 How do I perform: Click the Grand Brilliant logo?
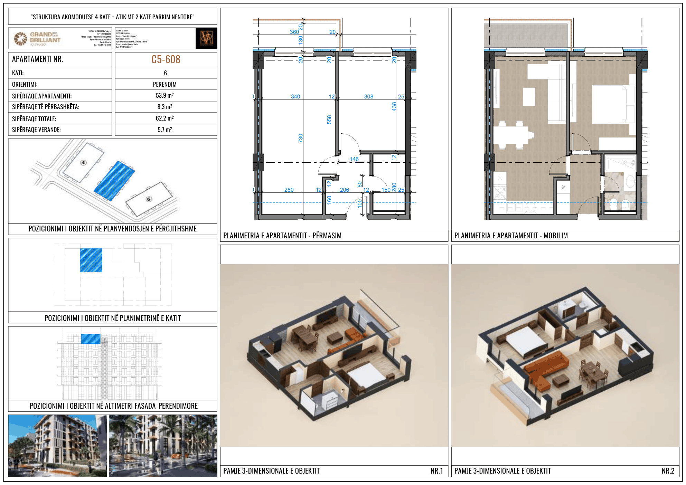coord(37,39)
